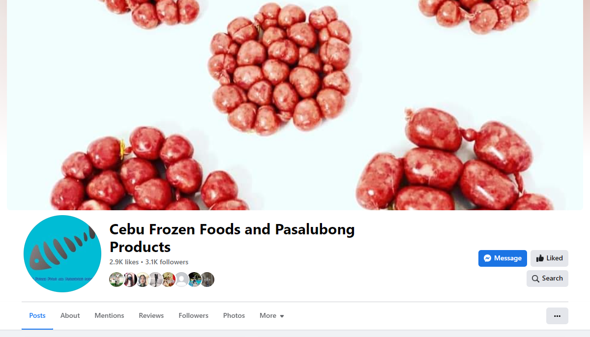Click the arrow beside More
This screenshot has width=590, height=337.
click(x=282, y=316)
